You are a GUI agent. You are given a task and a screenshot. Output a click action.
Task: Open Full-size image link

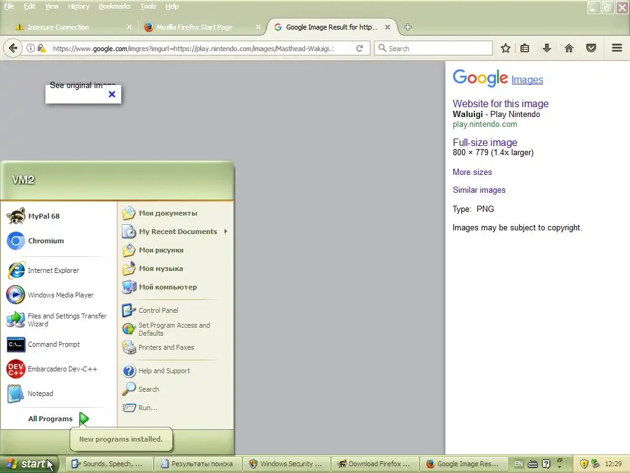coord(485,142)
